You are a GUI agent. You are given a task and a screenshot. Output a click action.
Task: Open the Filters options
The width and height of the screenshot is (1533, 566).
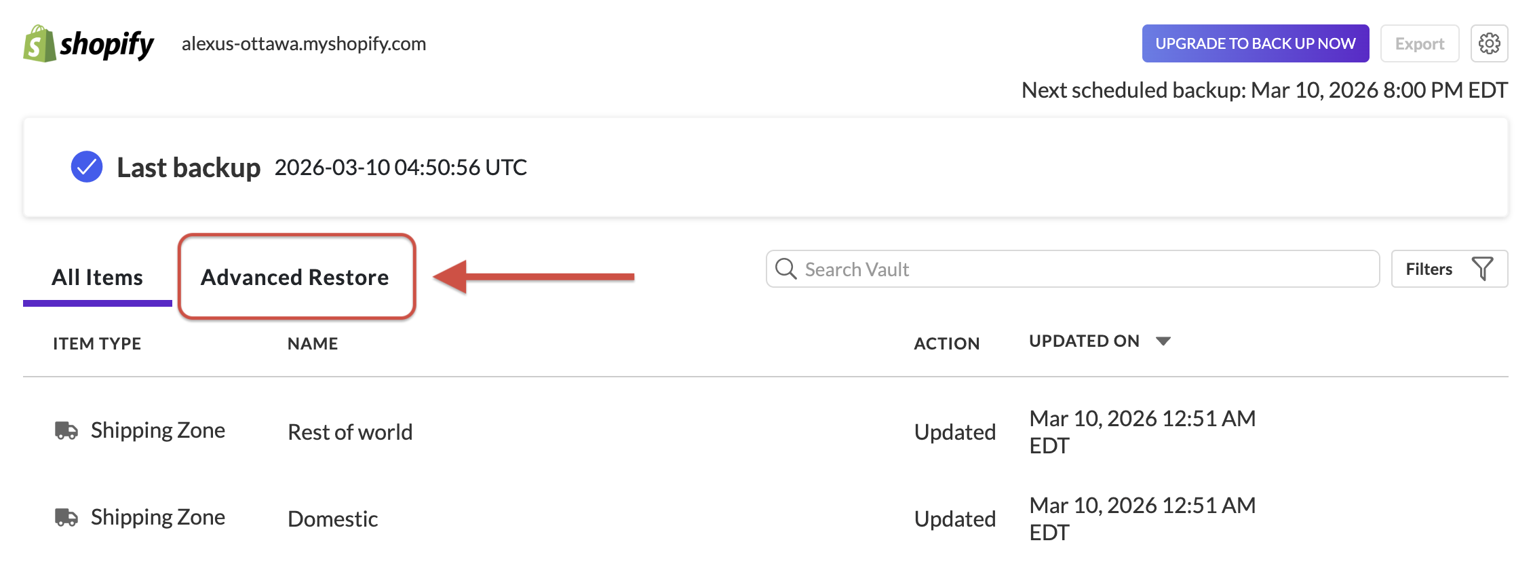[1449, 269]
